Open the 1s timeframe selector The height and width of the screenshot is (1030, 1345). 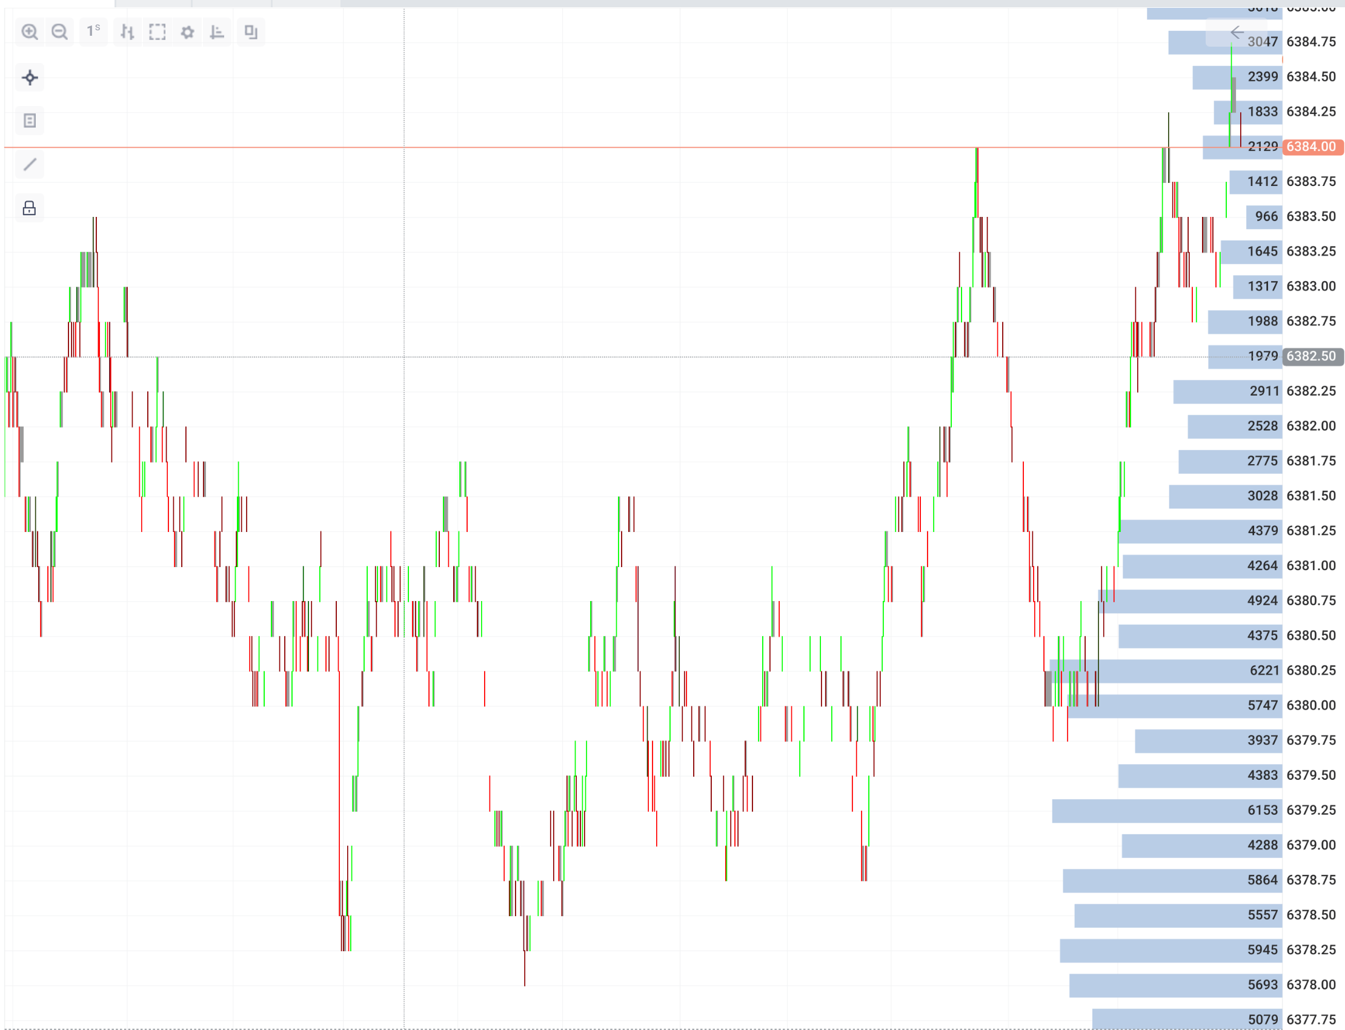[x=93, y=32]
